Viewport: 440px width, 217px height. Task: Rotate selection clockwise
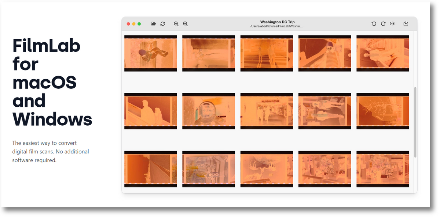383,23
